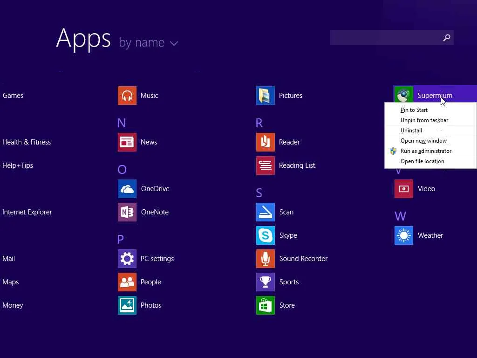This screenshot has height=358, width=477.
Task: Open the Weather sun icon
Action: (404, 235)
